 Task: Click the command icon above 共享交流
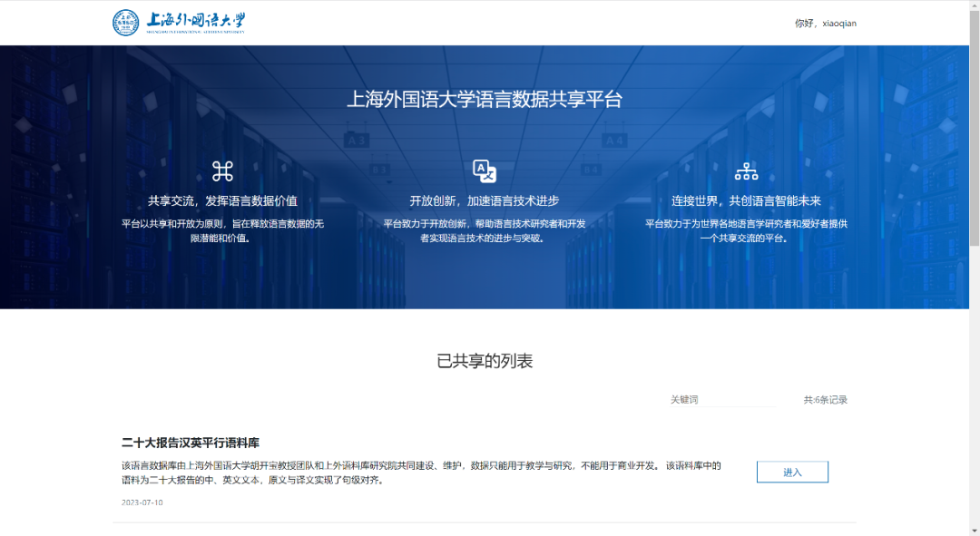pyautogui.click(x=220, y=171)
